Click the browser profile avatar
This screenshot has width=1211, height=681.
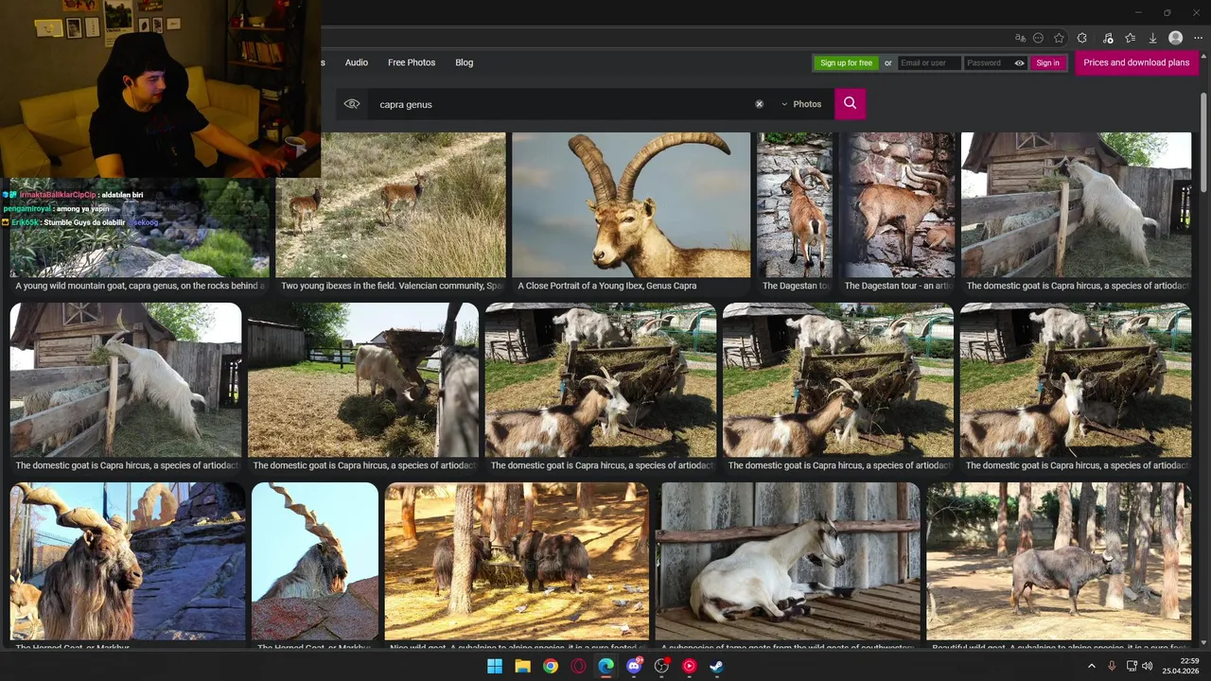1175,38
